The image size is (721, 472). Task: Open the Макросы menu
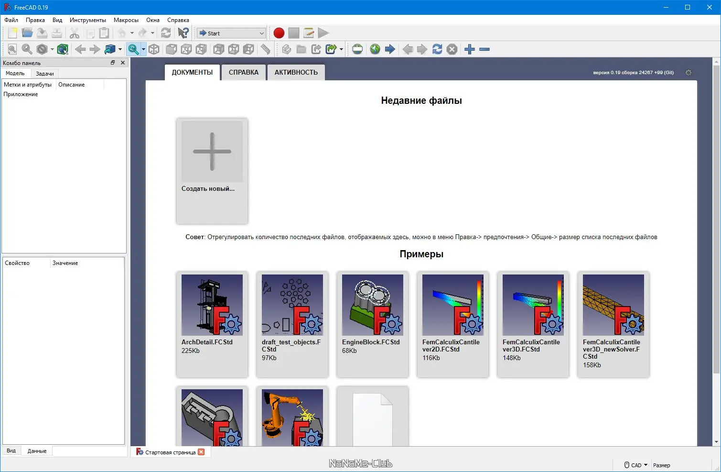click(126, 20)
